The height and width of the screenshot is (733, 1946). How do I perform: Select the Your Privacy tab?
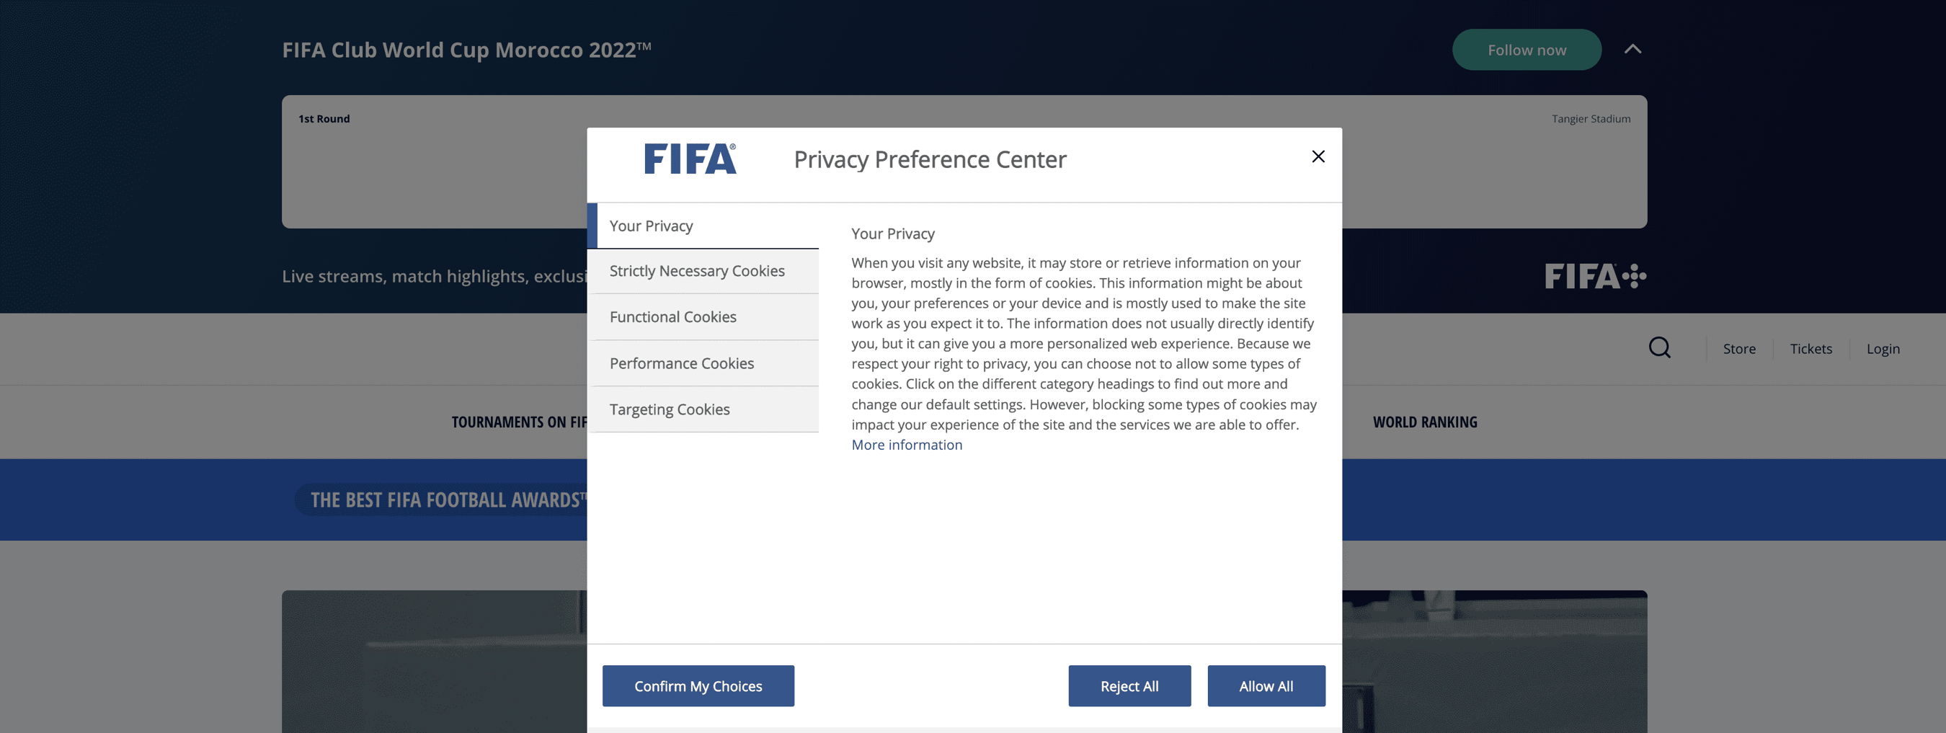pyautogui.click(x=650, y=225)
